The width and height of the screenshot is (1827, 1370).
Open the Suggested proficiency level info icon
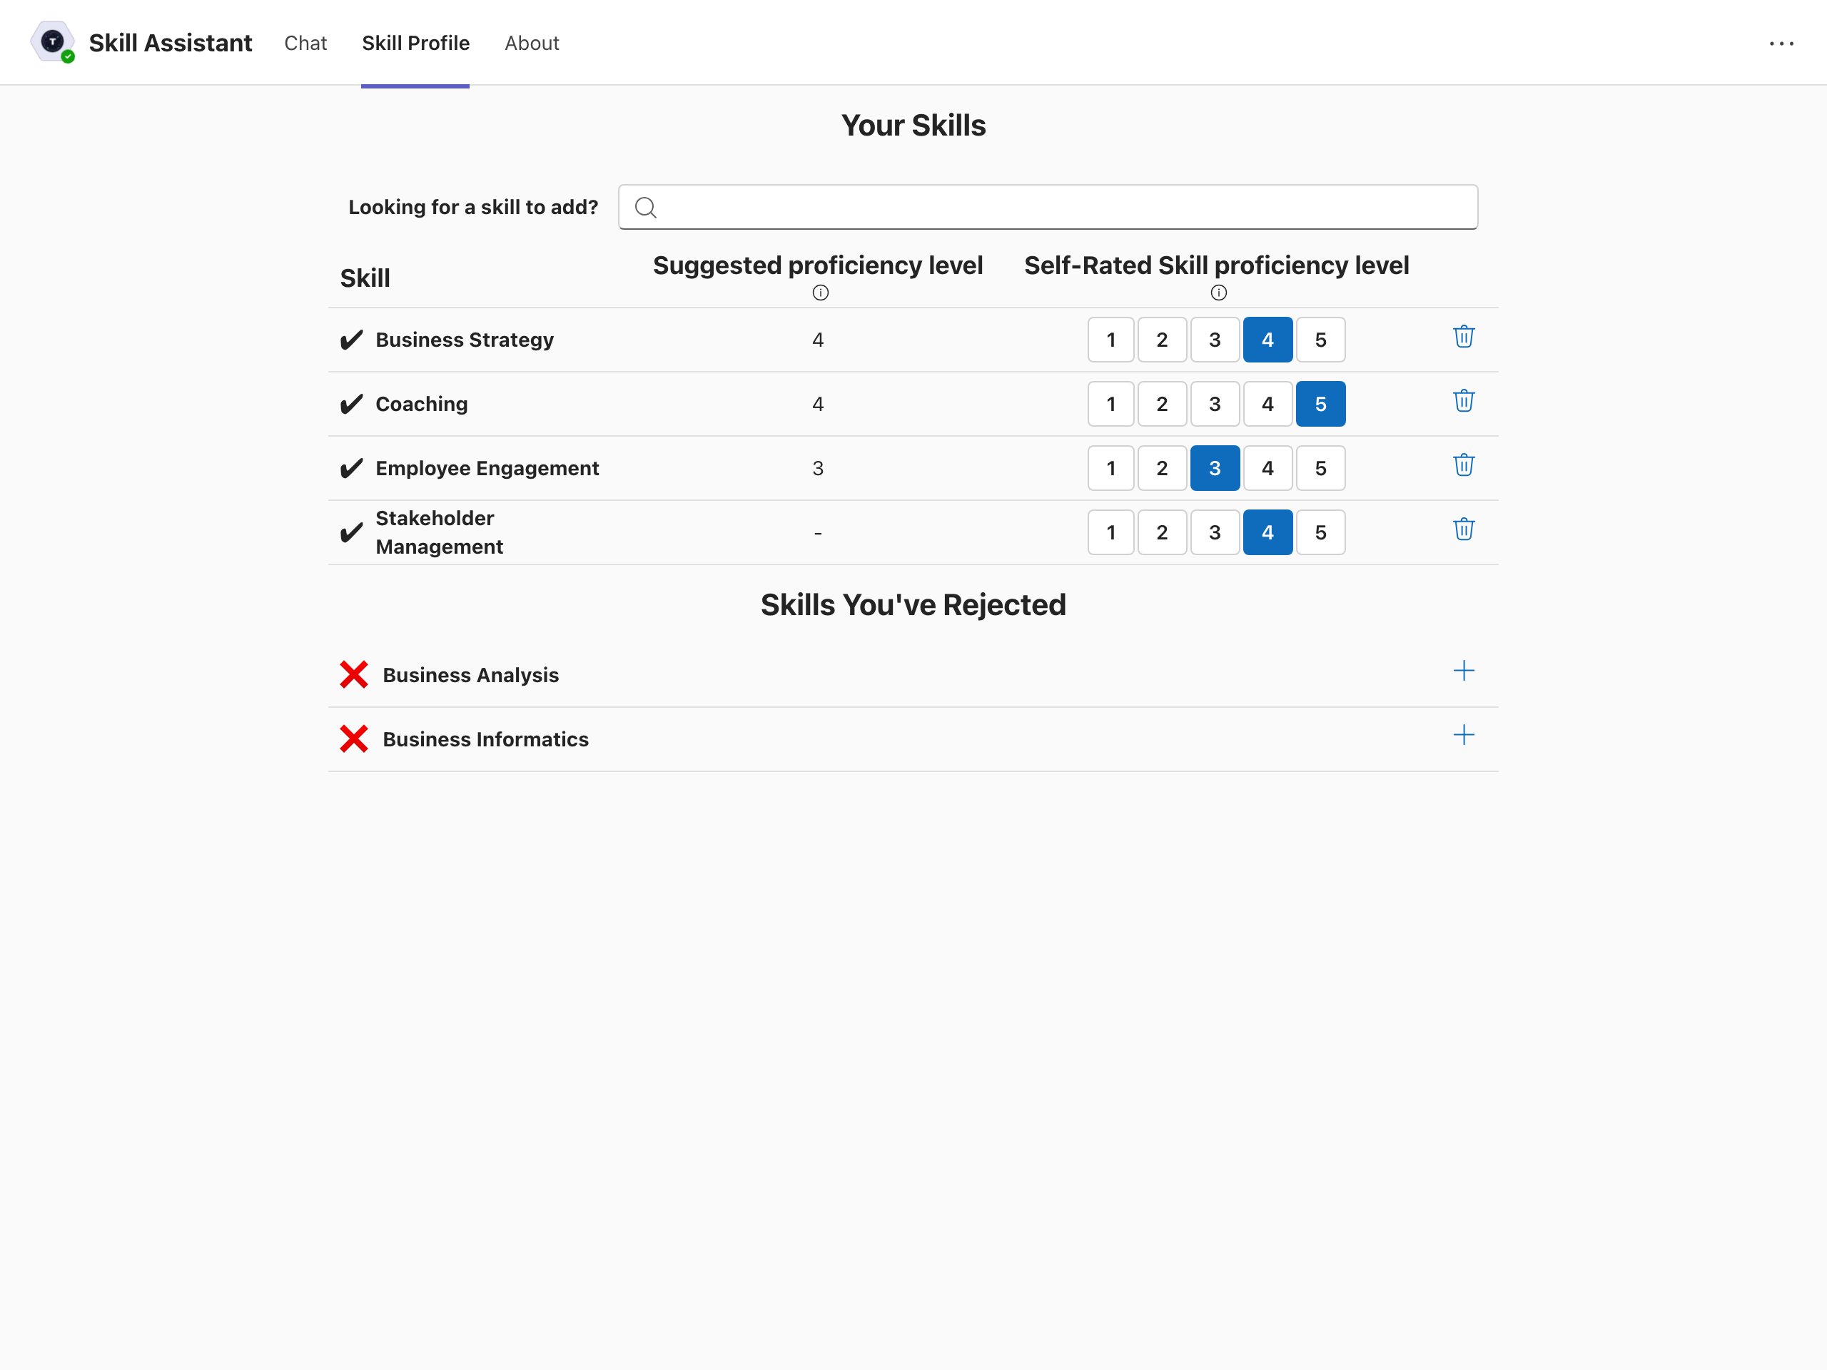[x=820, y=293]
